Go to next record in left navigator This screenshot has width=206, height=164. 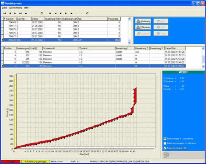pyautogui.click(x=15, y=13)
